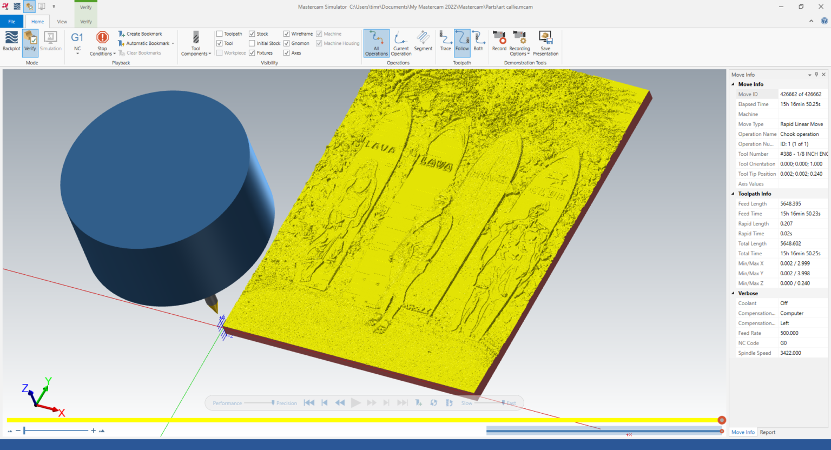Viewport: 831px width, 450px height.
Task: Open the File menu
Action: point(12,22)
